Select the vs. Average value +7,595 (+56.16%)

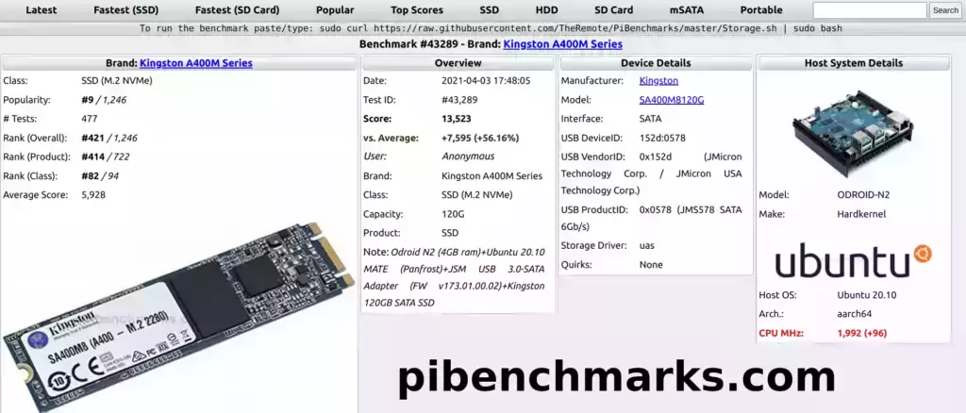(x=480, y=138)
